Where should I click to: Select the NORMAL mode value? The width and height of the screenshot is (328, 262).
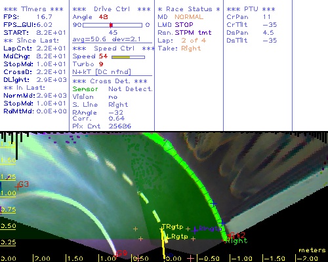tap(189, 17)
